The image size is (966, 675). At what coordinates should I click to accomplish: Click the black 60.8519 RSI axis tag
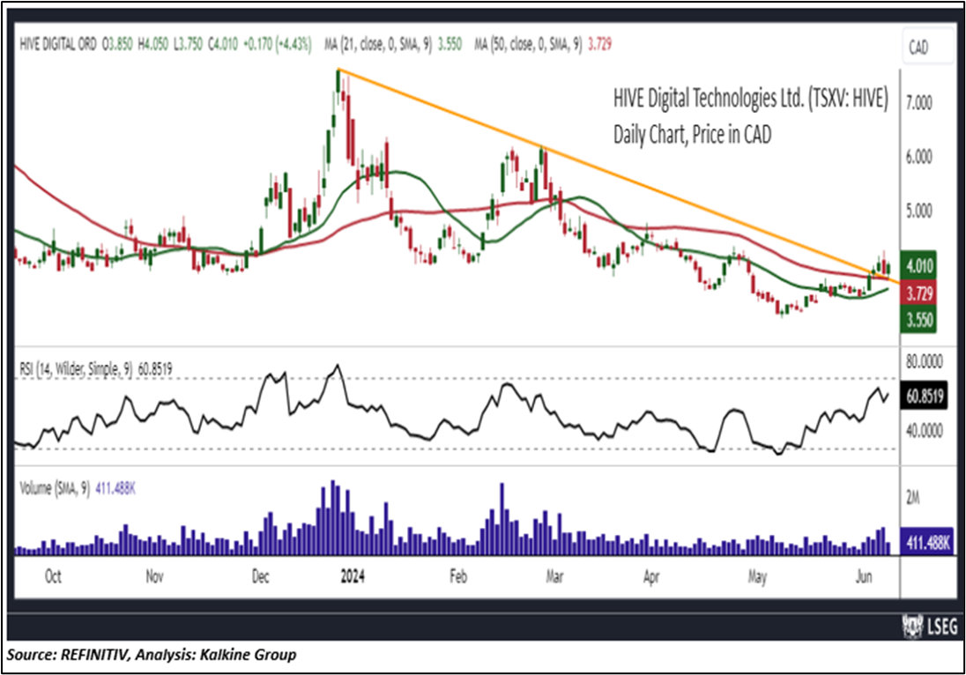click(x=924, y=396)
